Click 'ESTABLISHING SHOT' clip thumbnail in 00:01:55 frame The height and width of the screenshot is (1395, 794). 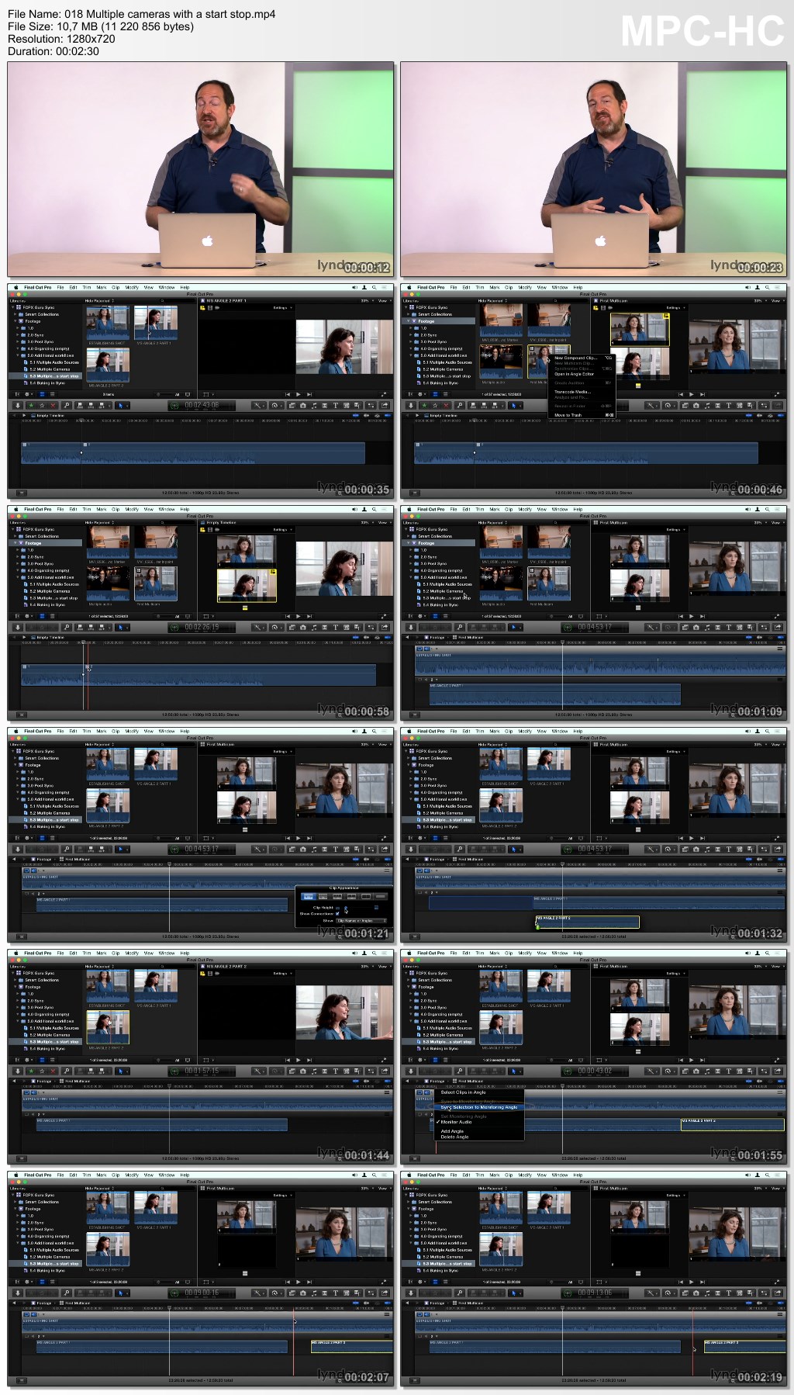[501, 985]
